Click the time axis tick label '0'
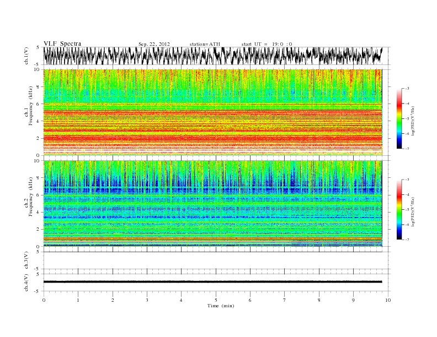 (44, 300)
